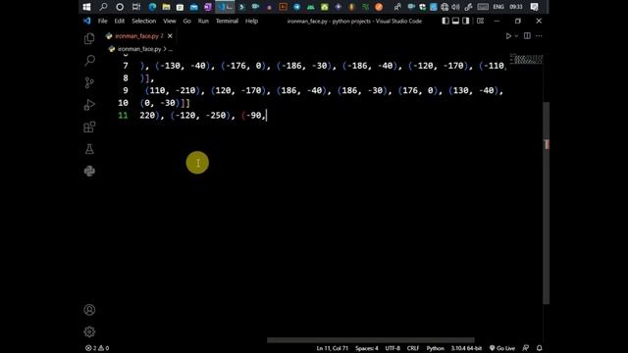628x353 pixels.
Task: Select UTF-8 encoding in status bar
Action: click(392, 348)
